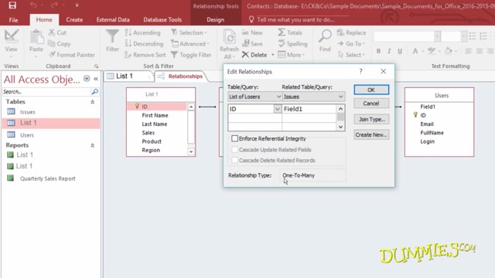Open the Selection dropdown in Sort & Filter
This screenshot has height=278, width=495.
click(189, 32)
